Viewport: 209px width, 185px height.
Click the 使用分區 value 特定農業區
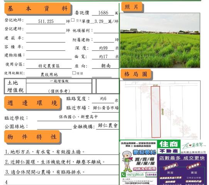(x=49, y=66)
